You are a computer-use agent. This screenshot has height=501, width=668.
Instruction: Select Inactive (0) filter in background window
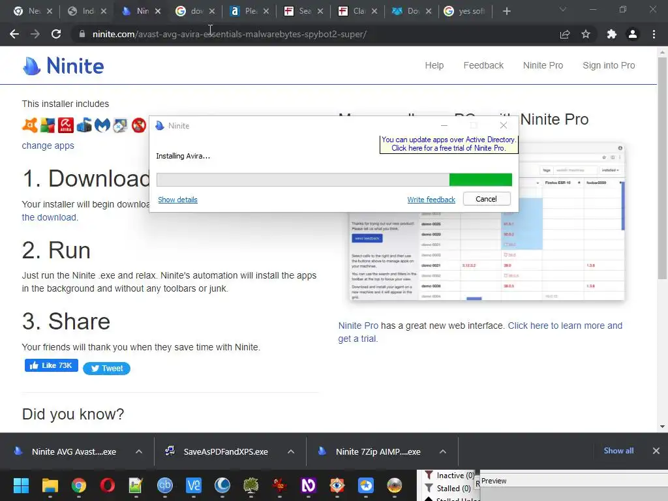coord(450,476)
